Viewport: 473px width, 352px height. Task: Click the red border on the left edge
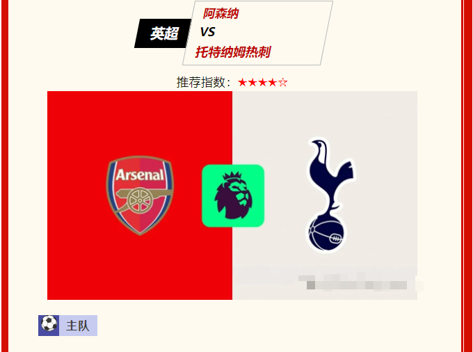[x=5, y=176]
